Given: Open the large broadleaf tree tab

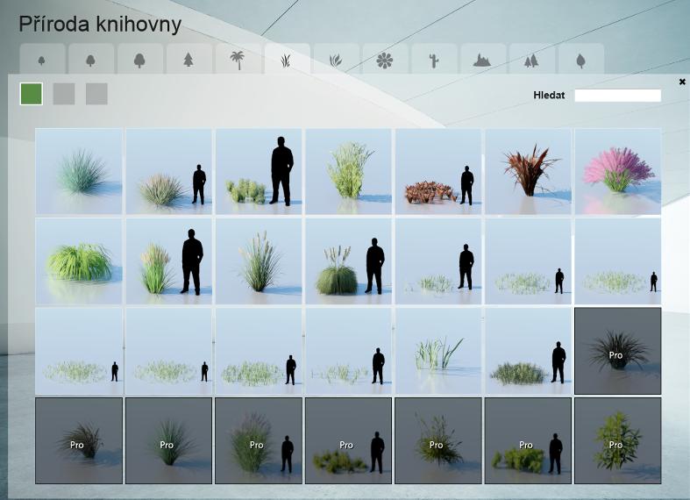Looking at the screenshot, I should (x=139, y=59).
